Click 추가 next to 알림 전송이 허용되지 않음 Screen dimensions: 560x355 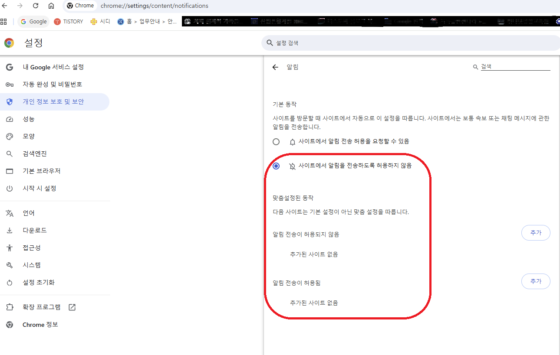coord(536,233)
